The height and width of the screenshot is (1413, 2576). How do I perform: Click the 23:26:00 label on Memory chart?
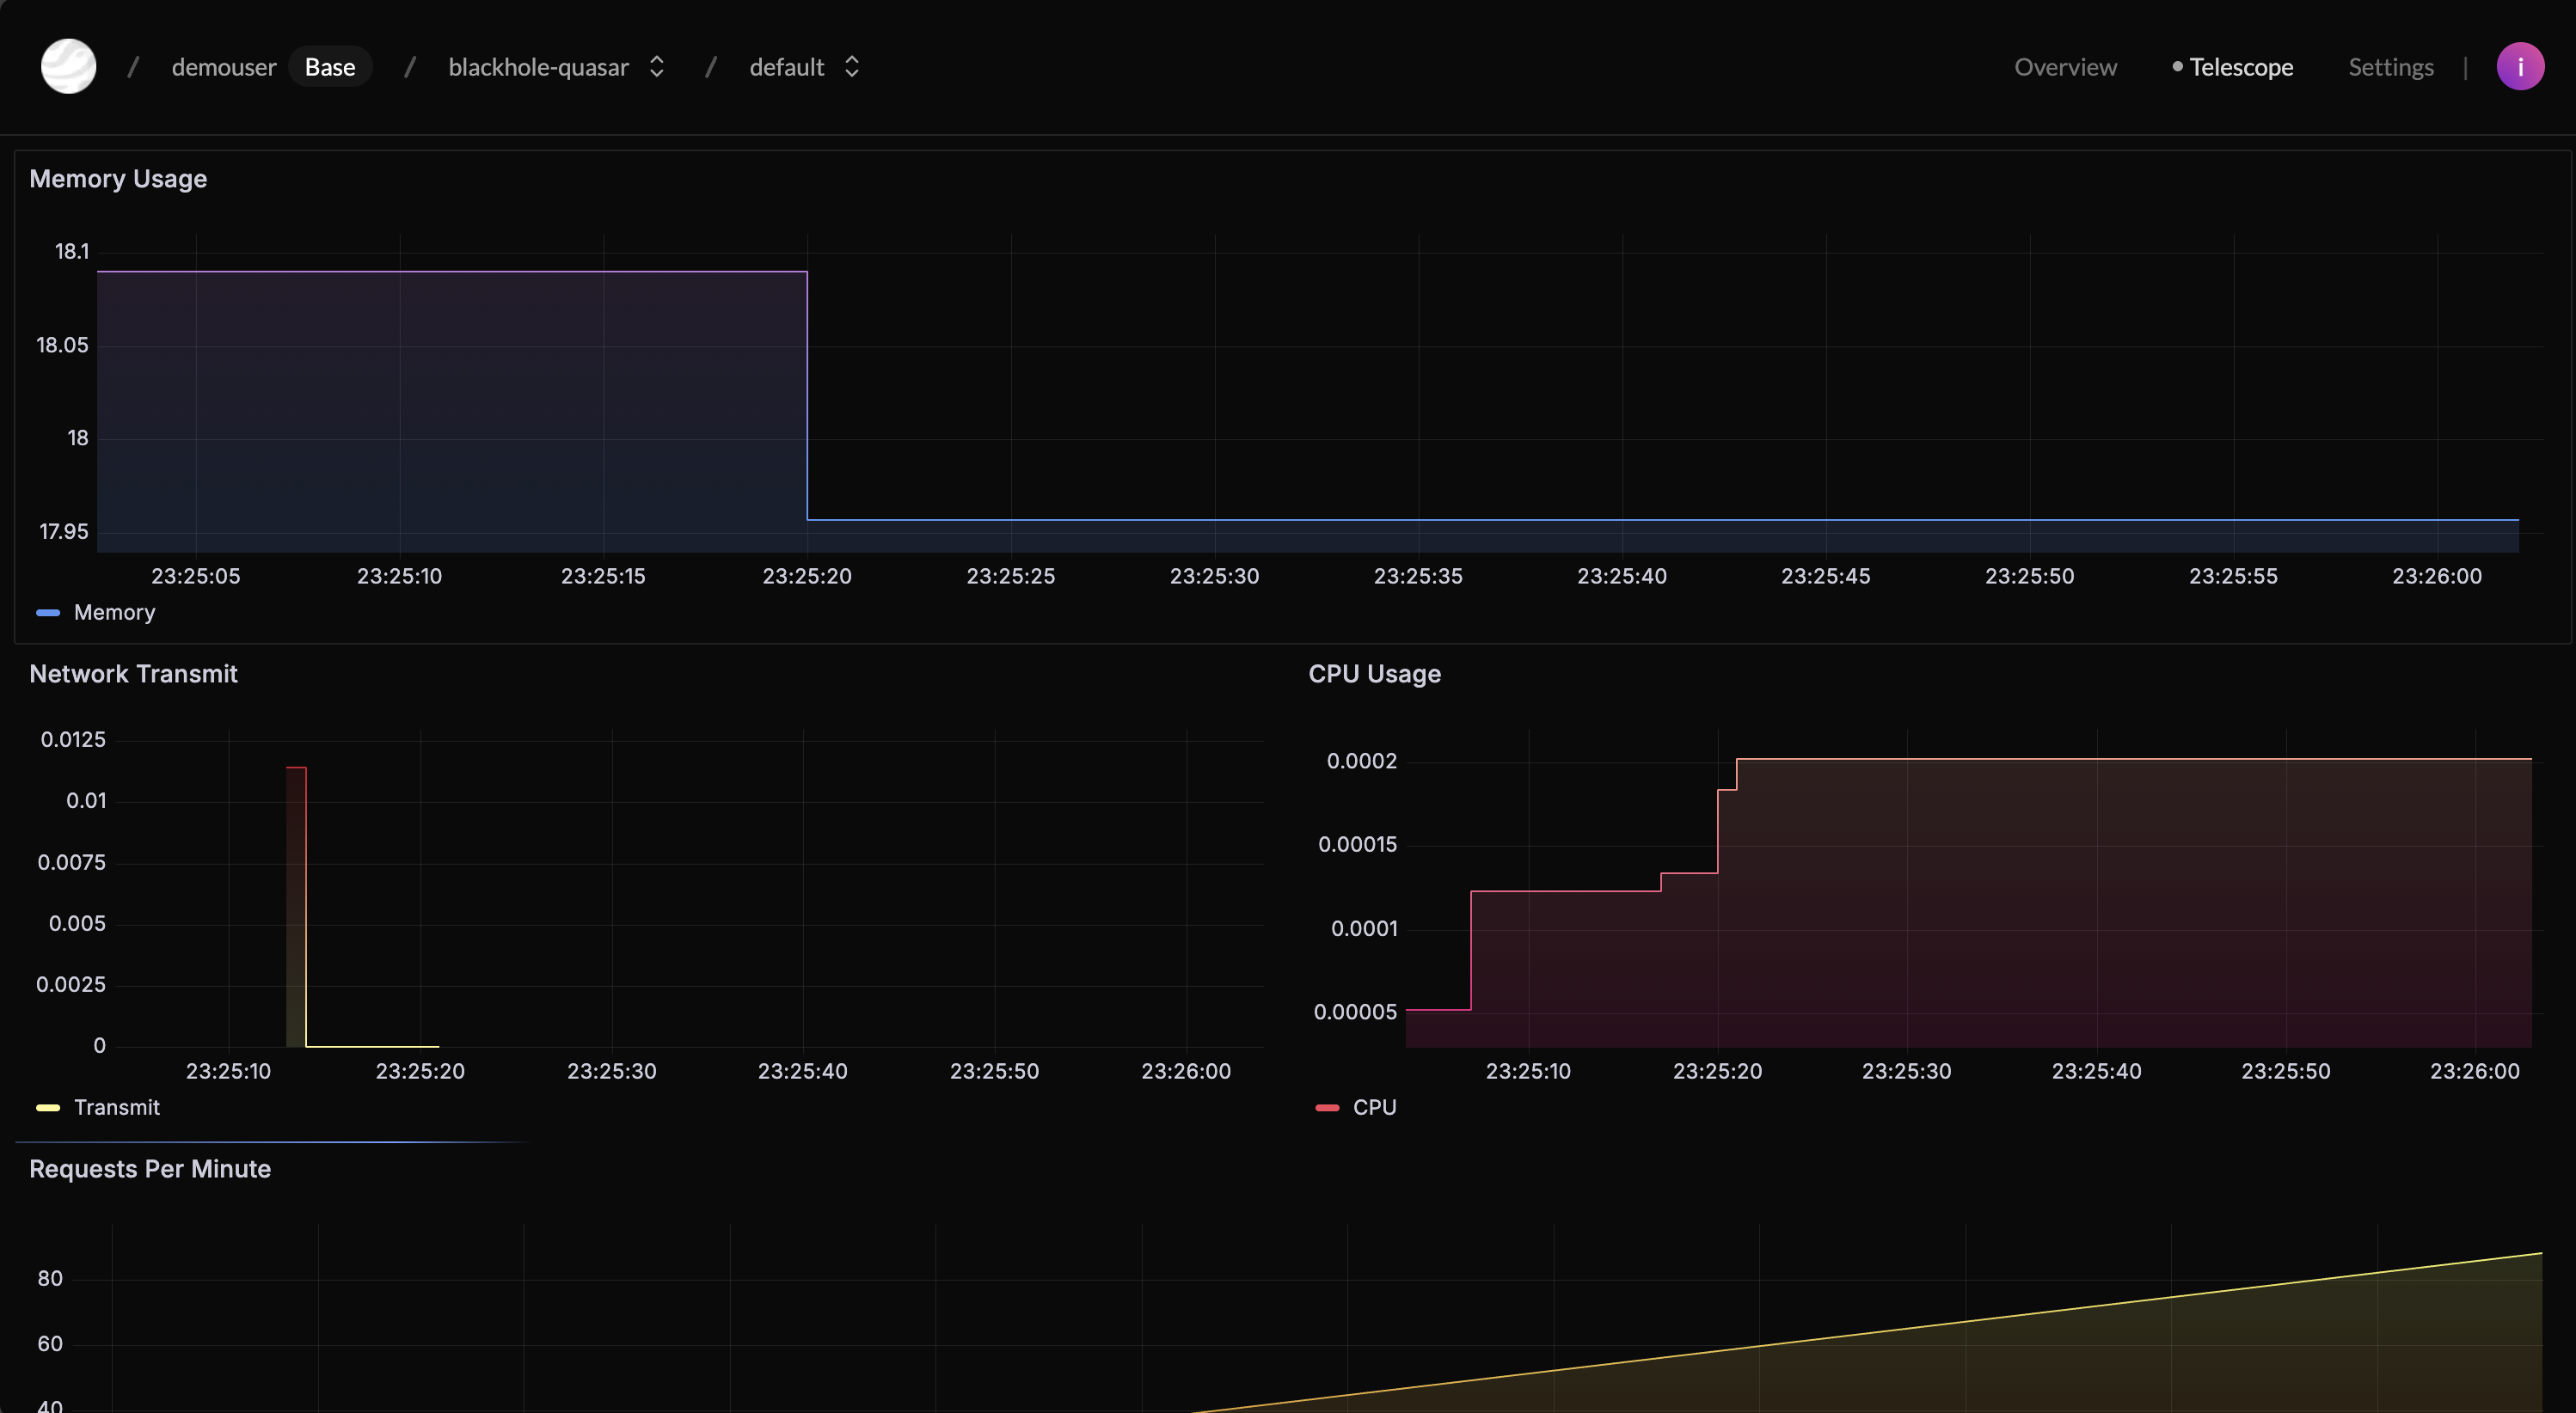[x=2436, y=576]
